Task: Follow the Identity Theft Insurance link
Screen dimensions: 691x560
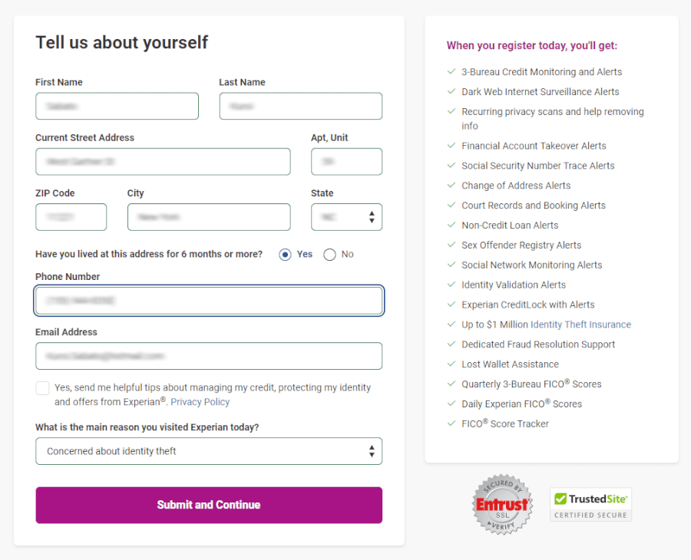Action: click(581, 324)
